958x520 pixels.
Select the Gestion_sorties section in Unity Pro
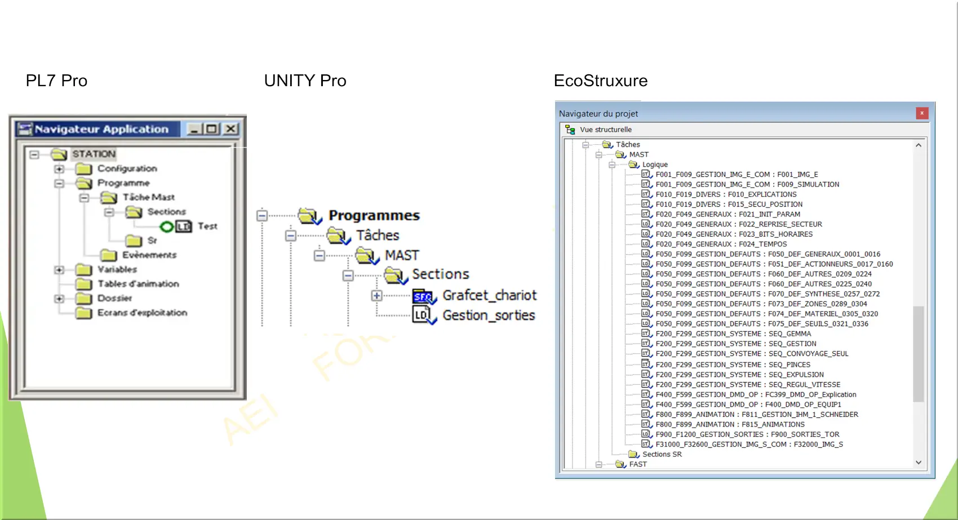tap(489, 315)
